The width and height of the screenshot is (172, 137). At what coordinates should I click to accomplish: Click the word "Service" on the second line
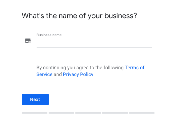[44, 75]
